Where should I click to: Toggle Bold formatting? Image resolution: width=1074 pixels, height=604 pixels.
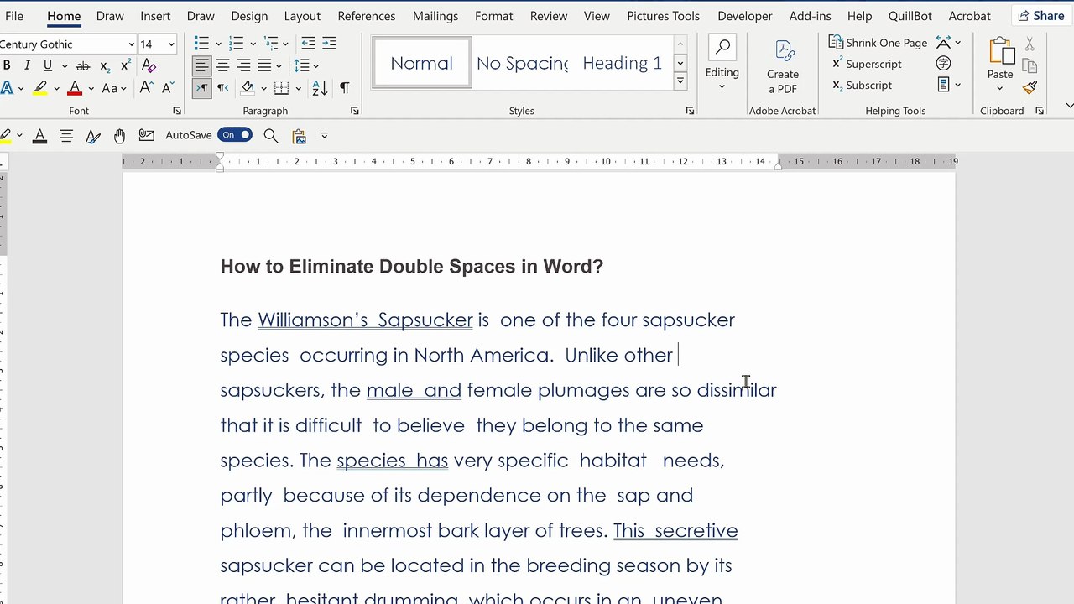[x=7, y=65]
